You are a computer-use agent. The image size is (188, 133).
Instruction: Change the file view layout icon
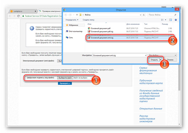pos(162,20)
